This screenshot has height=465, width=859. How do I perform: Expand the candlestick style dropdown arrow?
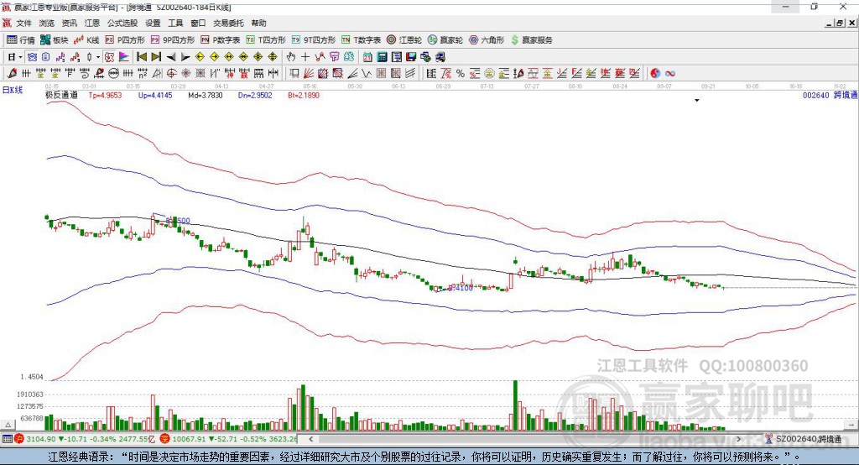click(98, 57)
